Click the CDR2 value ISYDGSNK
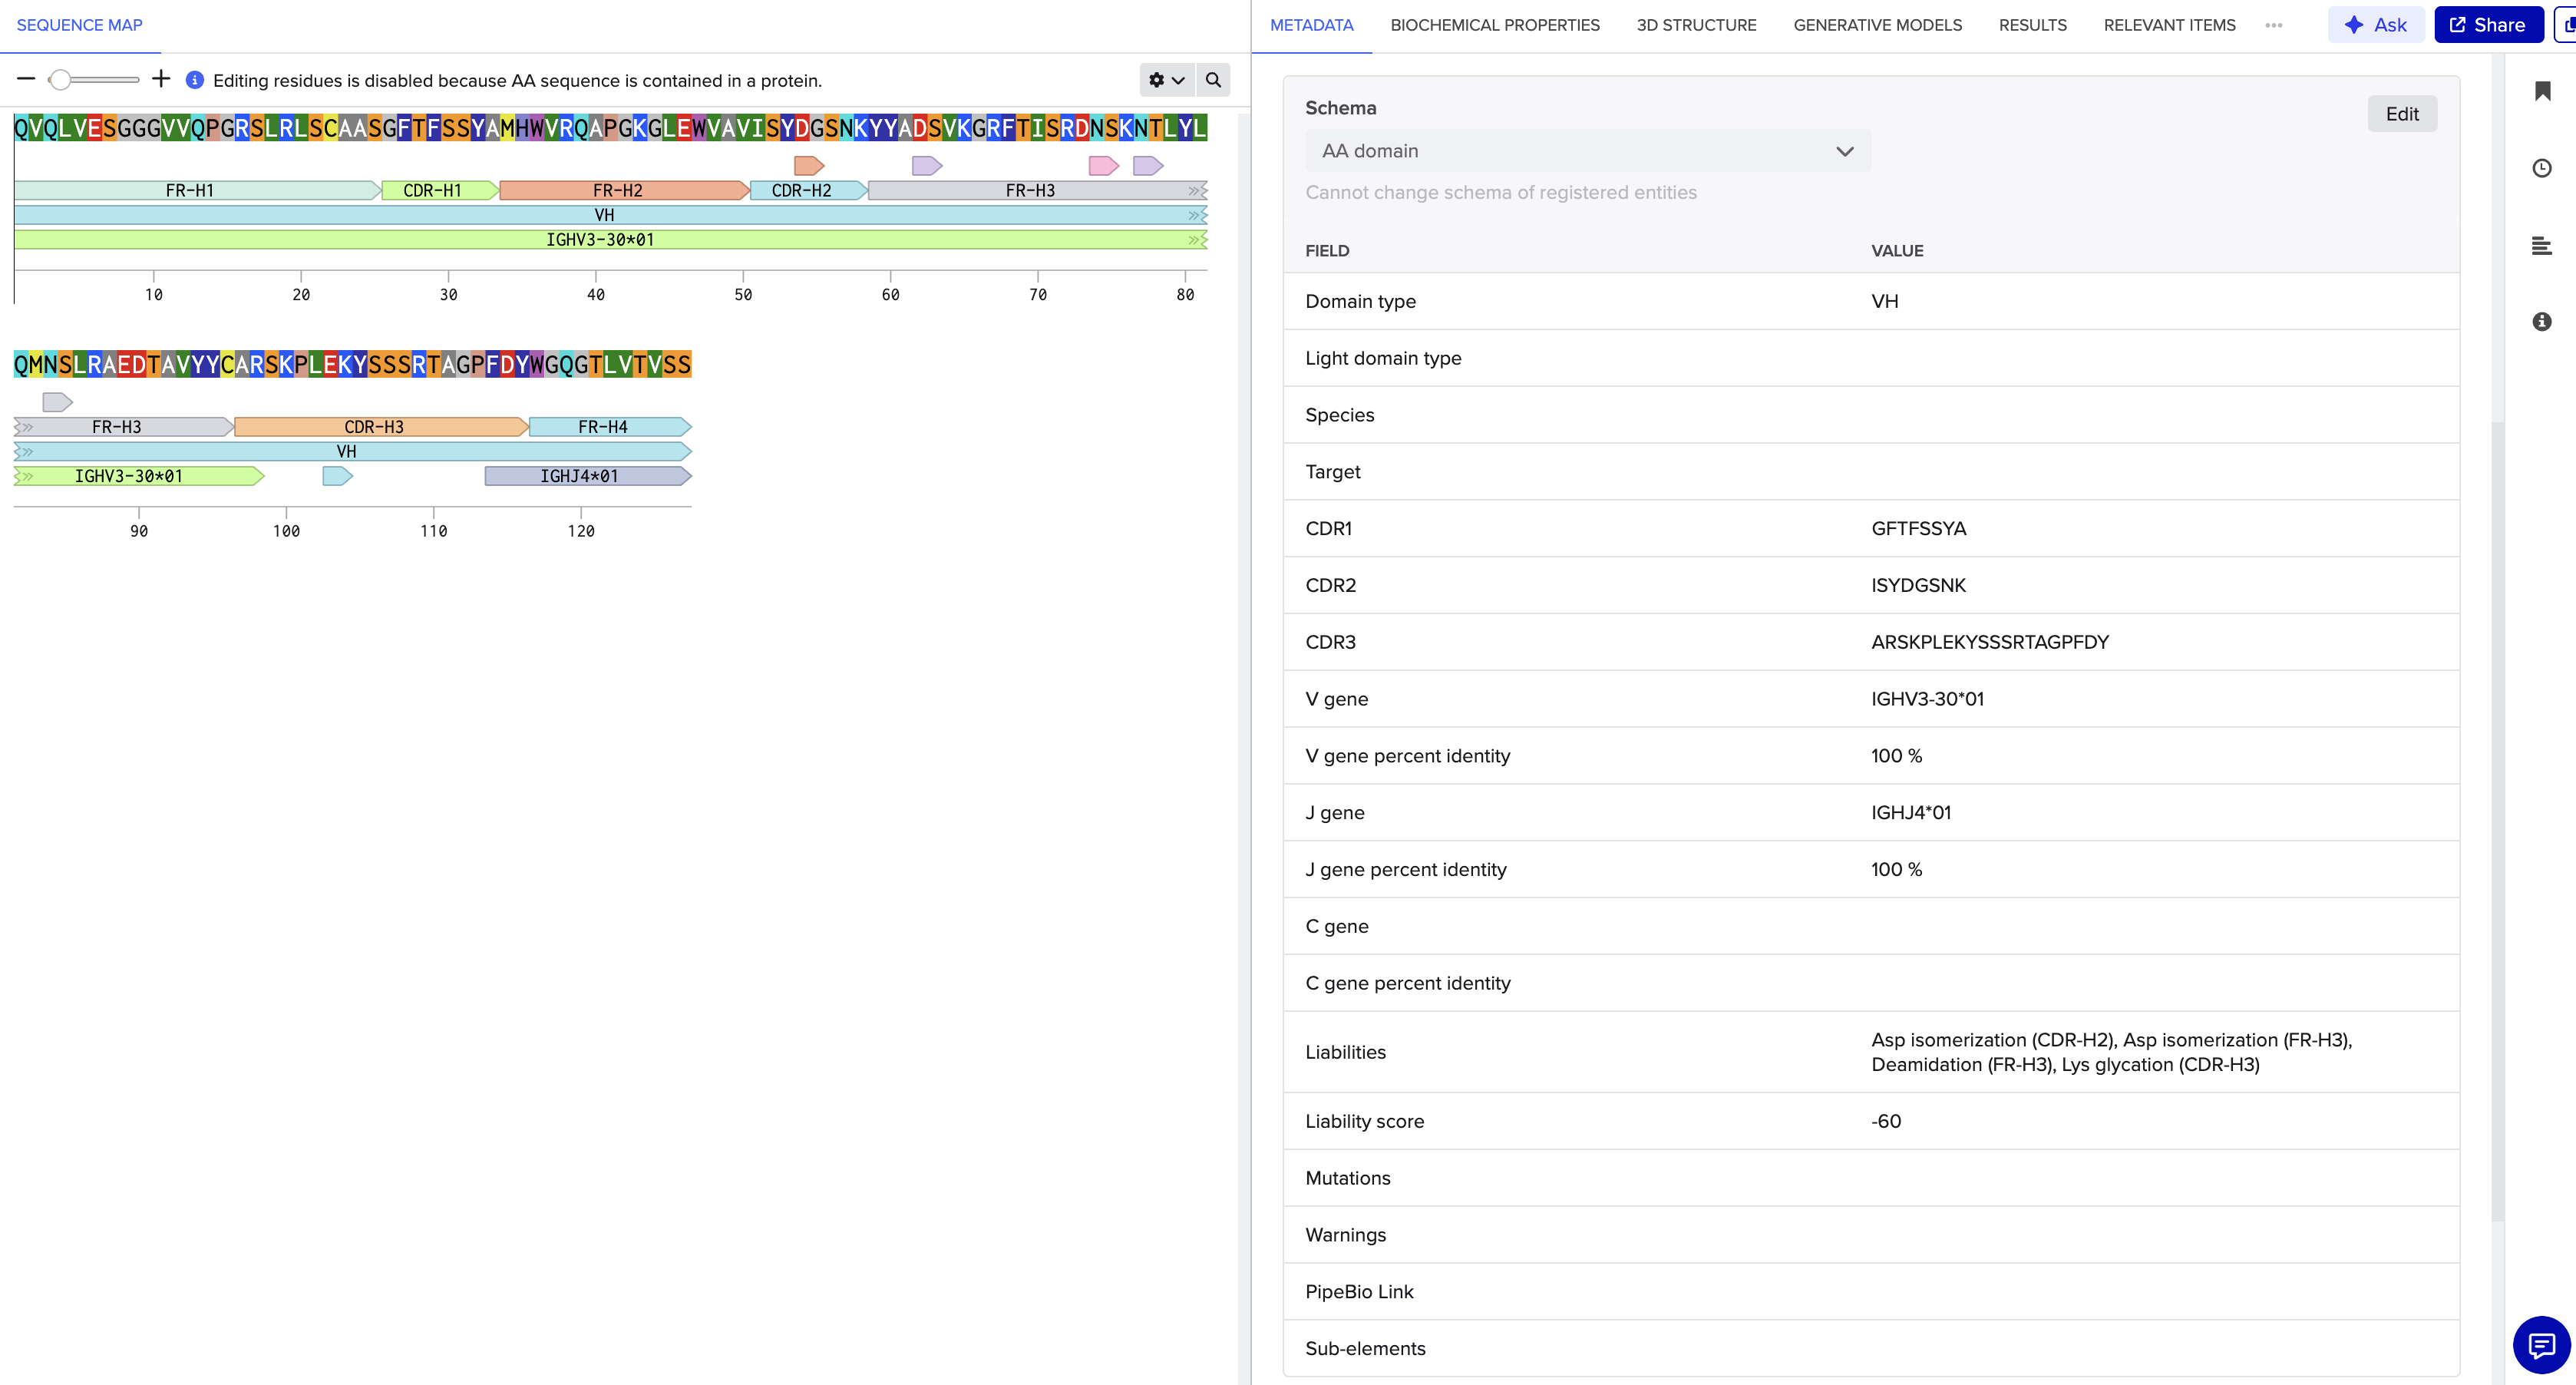The width and height of the screenshot is (2576, 1385). tap(1918, 585)
